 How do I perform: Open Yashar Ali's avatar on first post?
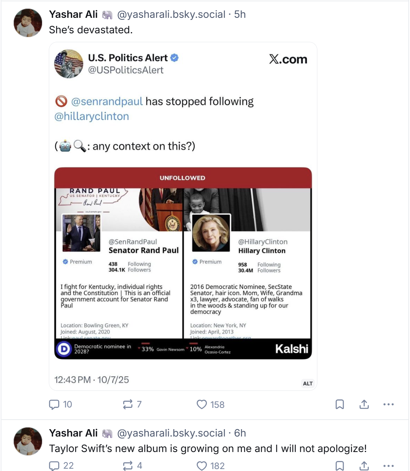[28, 23]
